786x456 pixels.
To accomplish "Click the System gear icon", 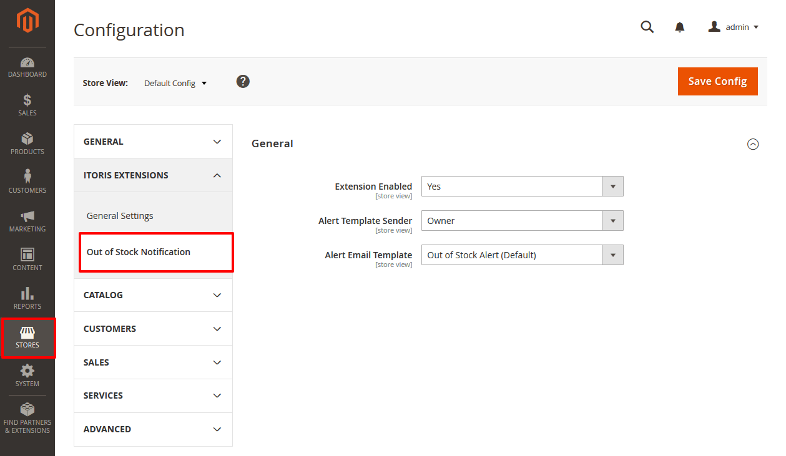I will coord(27,373).
